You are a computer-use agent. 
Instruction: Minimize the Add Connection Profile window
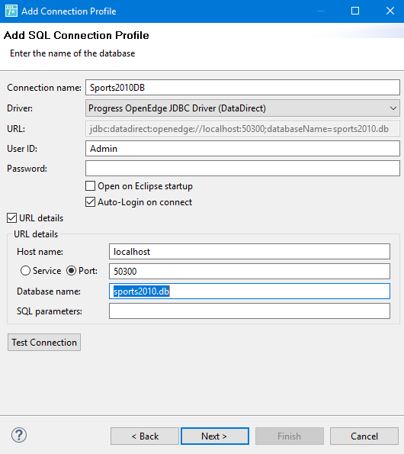321,11
